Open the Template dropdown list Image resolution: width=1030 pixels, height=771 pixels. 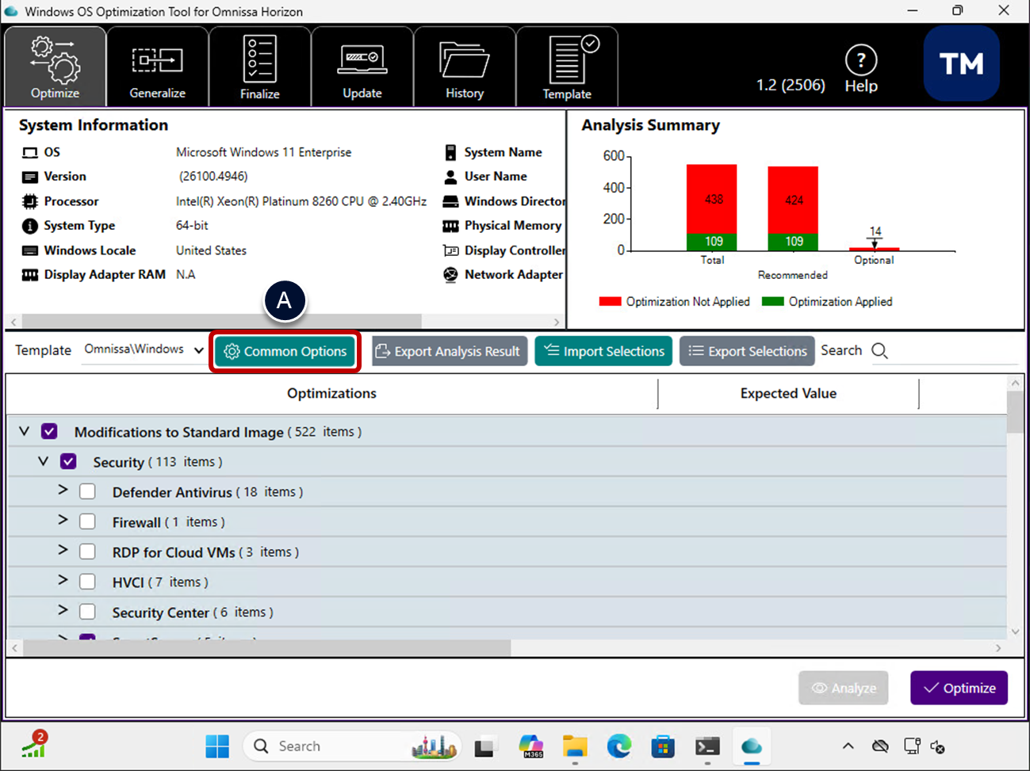[x=198, y=350]
